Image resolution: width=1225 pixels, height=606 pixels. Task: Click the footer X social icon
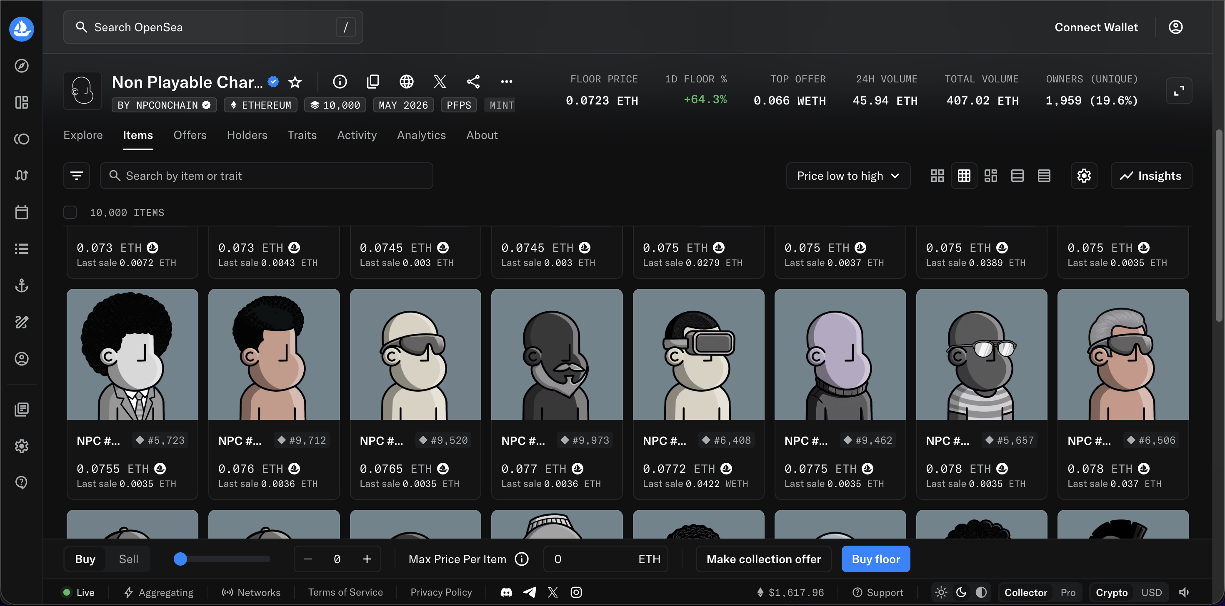[x=552, y=592]
